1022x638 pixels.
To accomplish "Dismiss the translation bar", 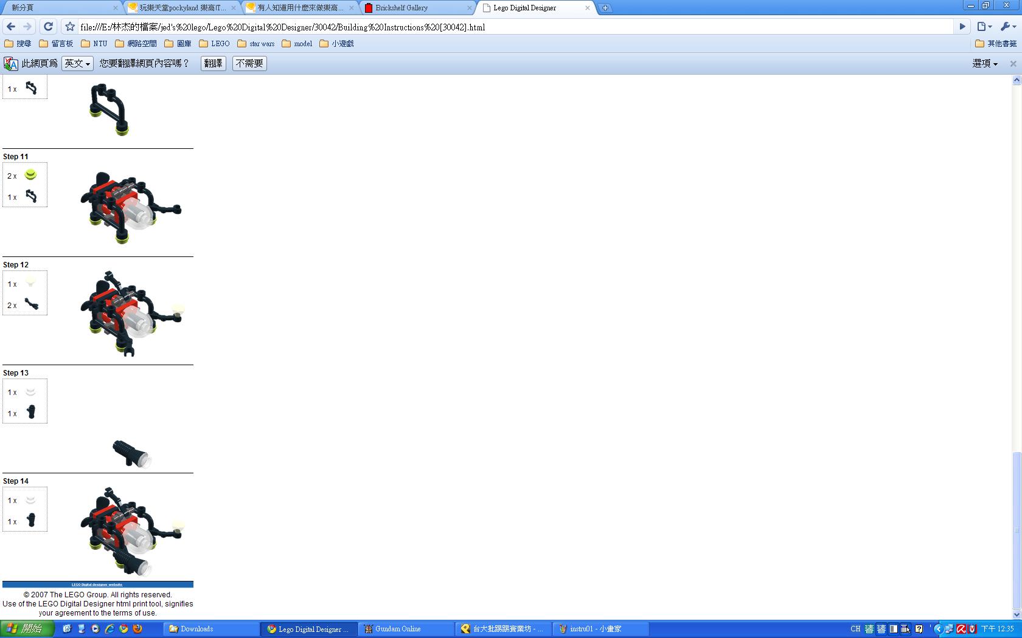I will (x=1013, y=64).
